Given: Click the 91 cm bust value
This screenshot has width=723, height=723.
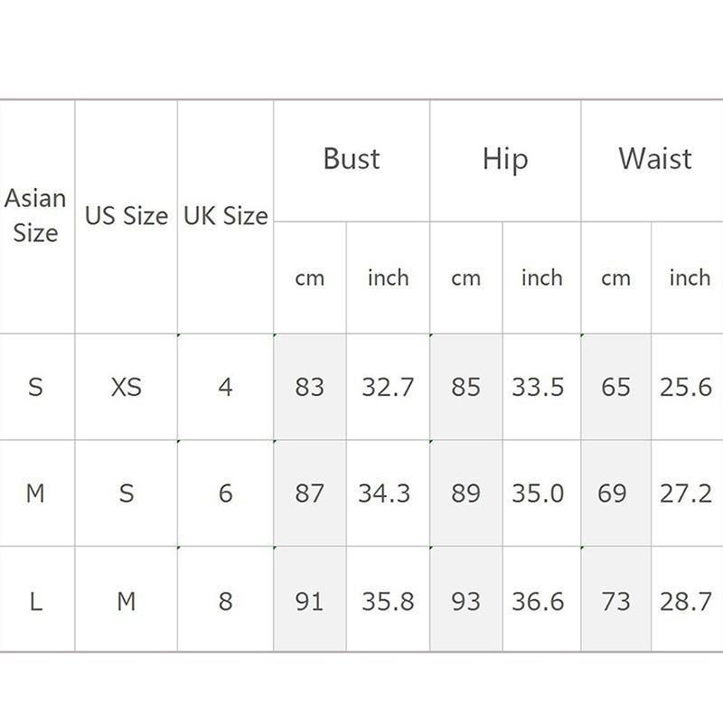Looking at the screenshot, I should coord(309,600).
